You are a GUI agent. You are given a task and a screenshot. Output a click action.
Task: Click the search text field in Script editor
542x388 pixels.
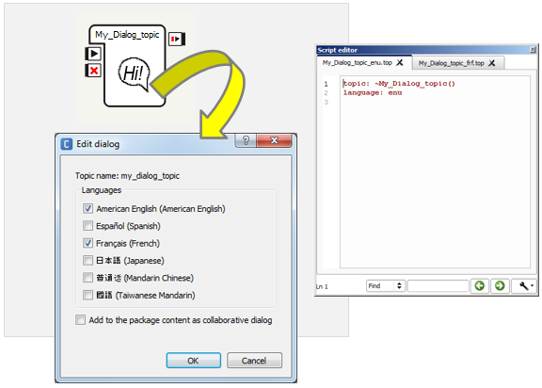[x=438, y=286]
